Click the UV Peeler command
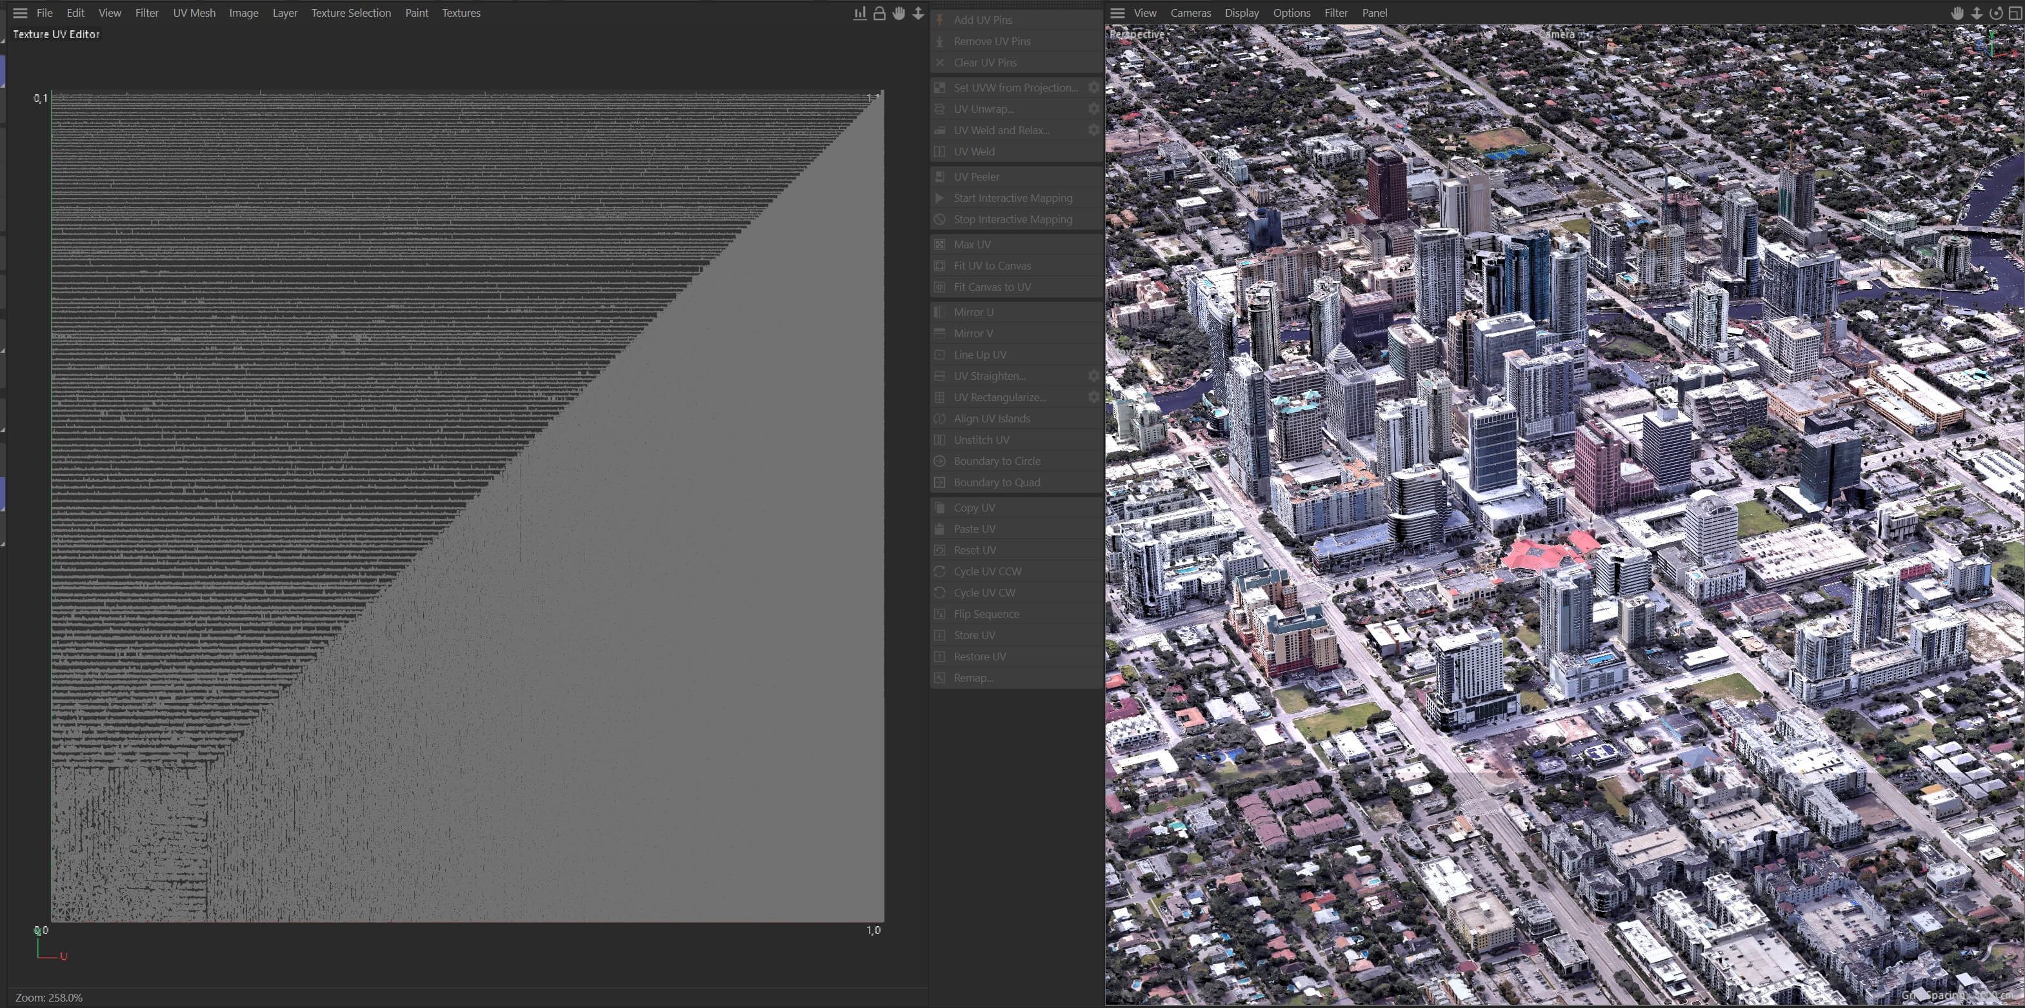The height and width of the screenshot is (1008, 2025). [x=1015, y=177]
